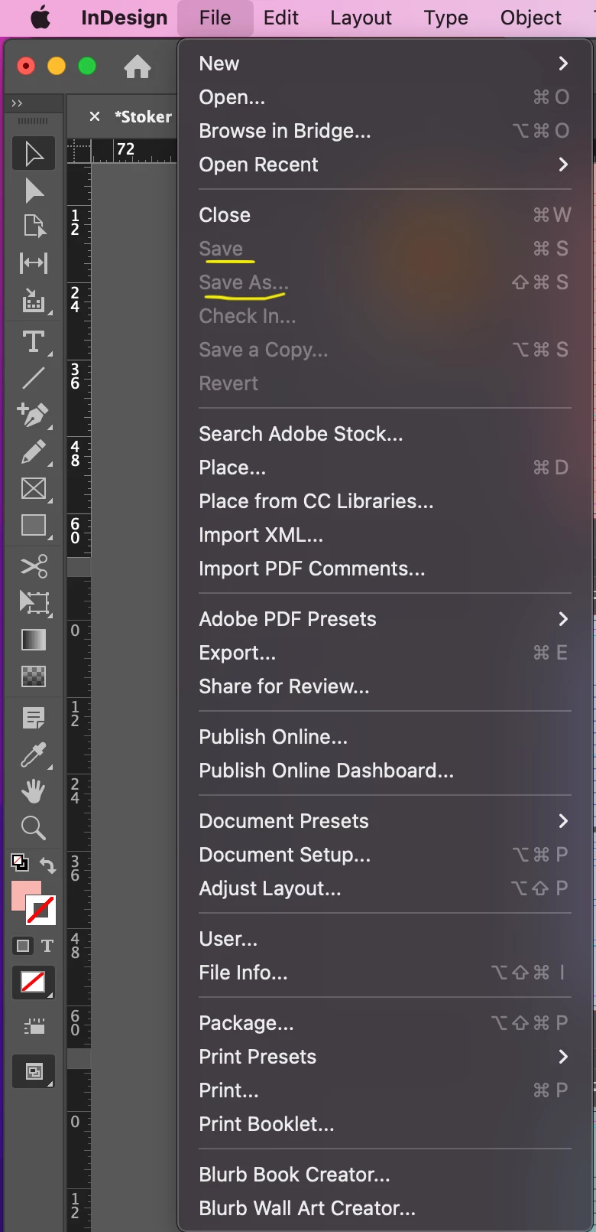Select the Line tool
The width and height of the screenshot is (596, 1232).
(x=34, y=378)
